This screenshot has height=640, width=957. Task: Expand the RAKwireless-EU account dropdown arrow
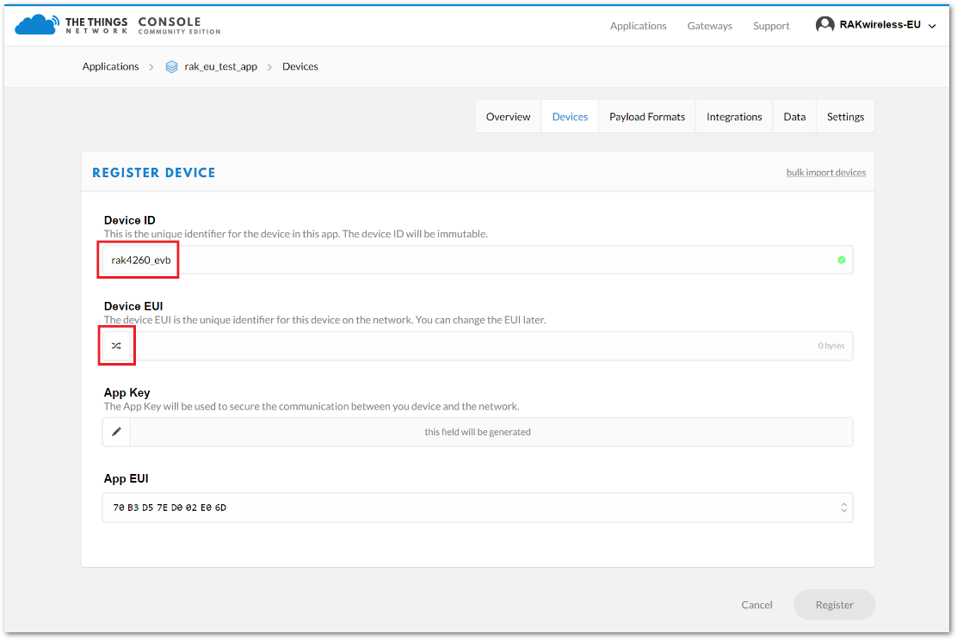click(932, 26)
